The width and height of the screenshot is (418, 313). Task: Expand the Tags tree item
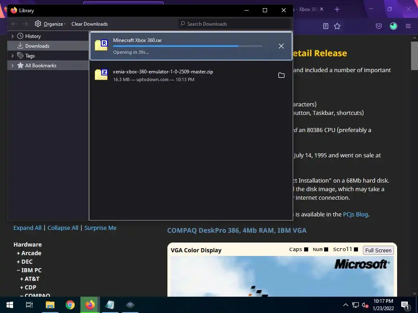click(x=12, y=55)
